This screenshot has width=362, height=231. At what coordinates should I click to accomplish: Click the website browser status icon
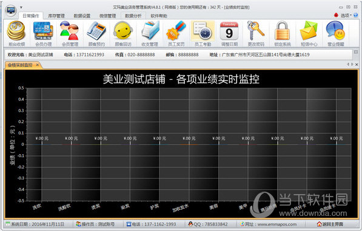pyautogui.click(x=242, y=224)
